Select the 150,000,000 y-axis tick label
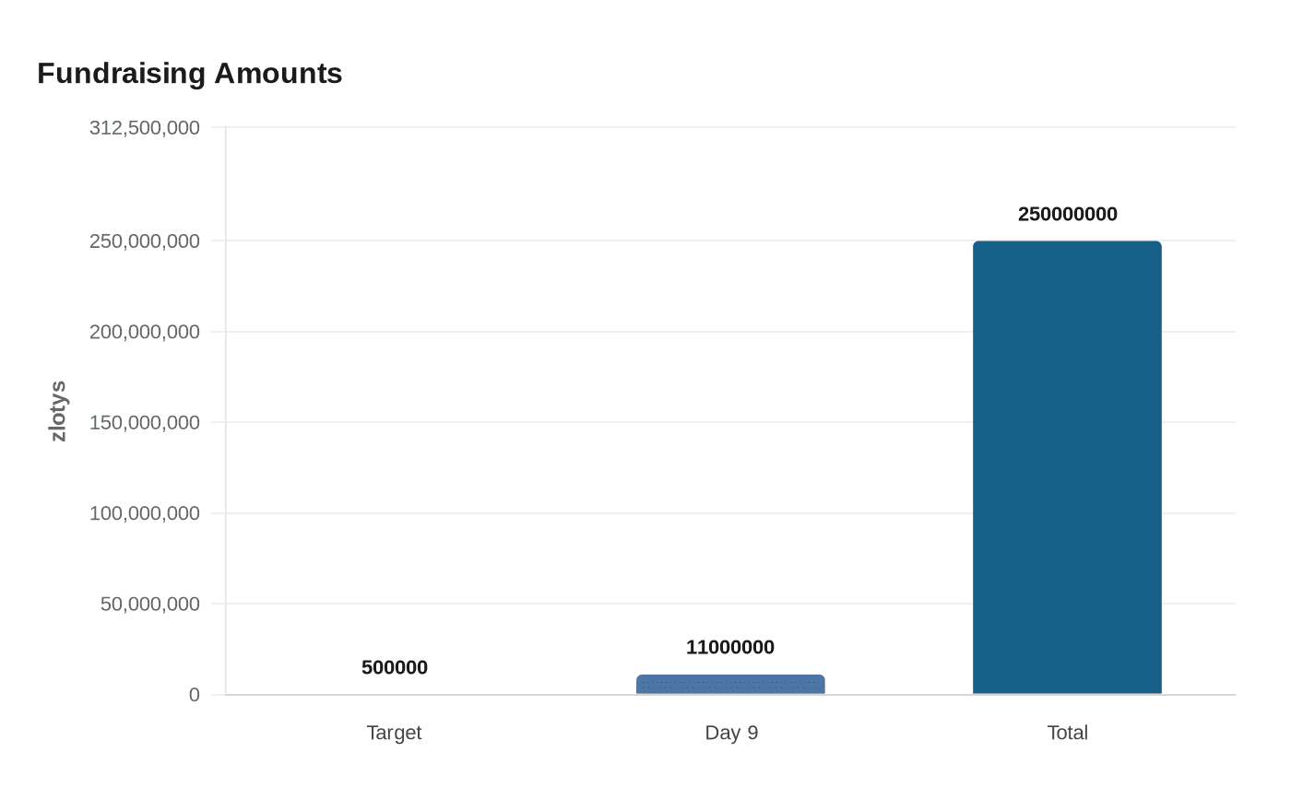 pos(145,423)
